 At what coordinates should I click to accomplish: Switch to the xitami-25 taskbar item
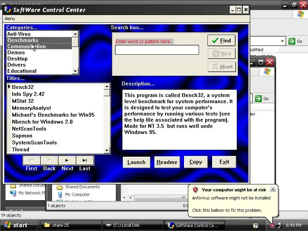tap(71, 225)
